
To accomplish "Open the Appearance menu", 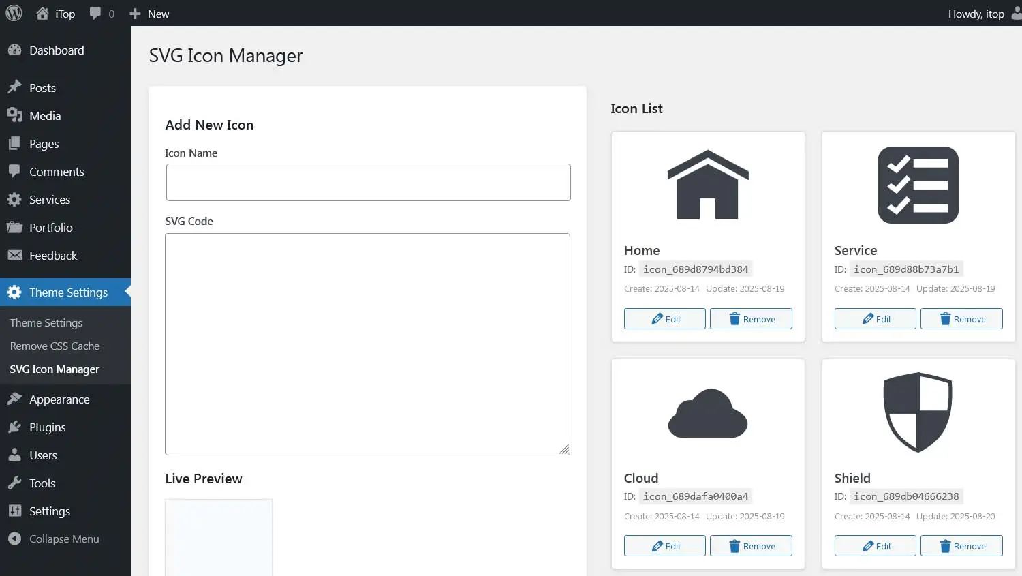I will coord(65,399).
